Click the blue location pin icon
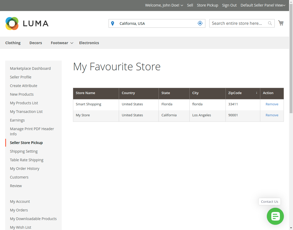The height and width of the screenshot is (230, 293). pos(112,23)
